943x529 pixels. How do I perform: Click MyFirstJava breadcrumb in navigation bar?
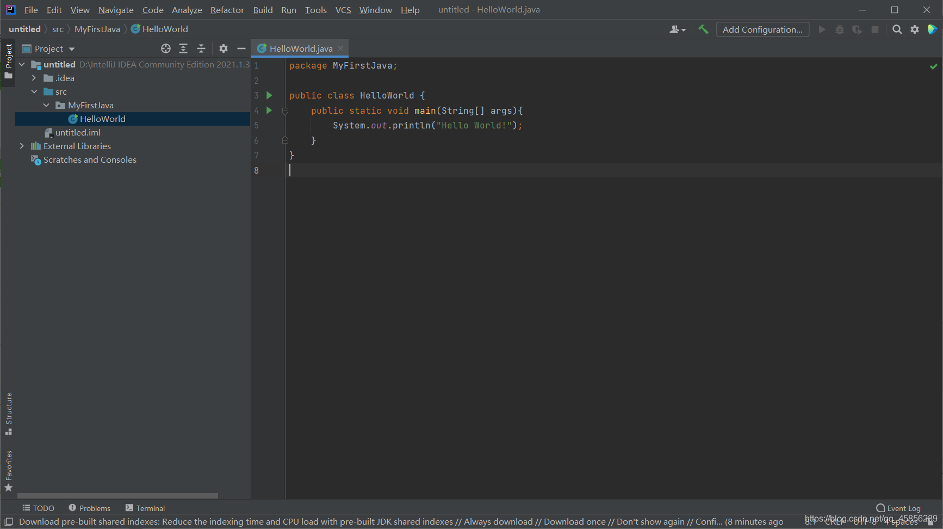(x=97, y=29)
